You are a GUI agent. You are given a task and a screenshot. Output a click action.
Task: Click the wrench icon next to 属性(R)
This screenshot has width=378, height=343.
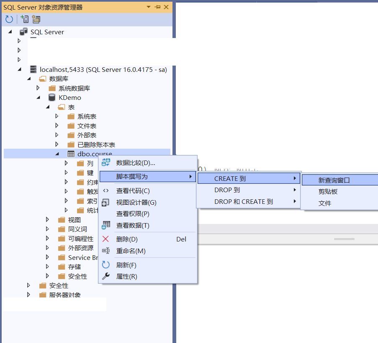(106, 276)
